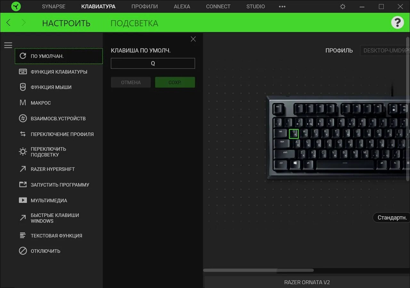
Task: Go back with the left arrow
Action: pyautogui.click(x=8, y=22)
